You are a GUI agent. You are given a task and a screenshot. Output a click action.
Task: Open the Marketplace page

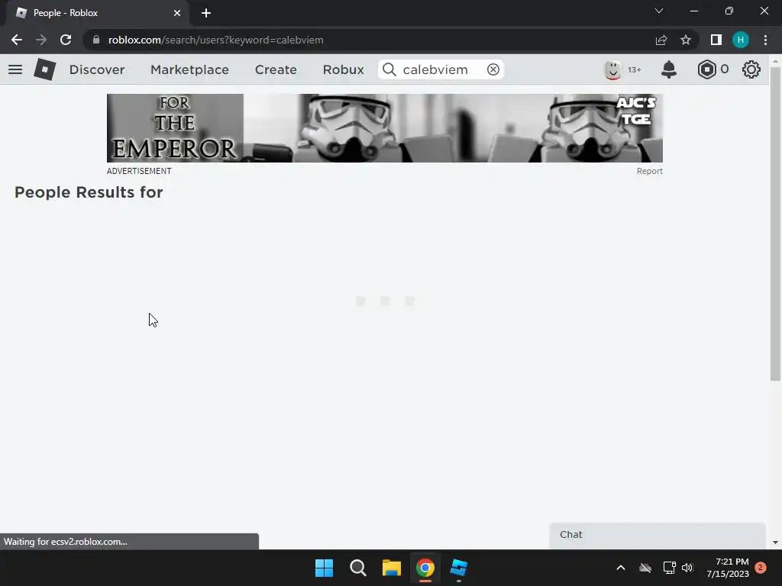point(189,69)
